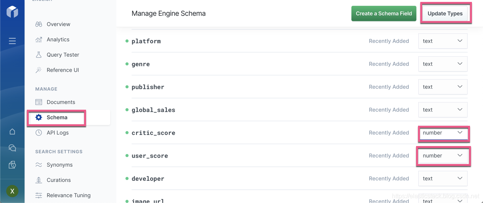Click the API Logs clock icon

(39, 133)
